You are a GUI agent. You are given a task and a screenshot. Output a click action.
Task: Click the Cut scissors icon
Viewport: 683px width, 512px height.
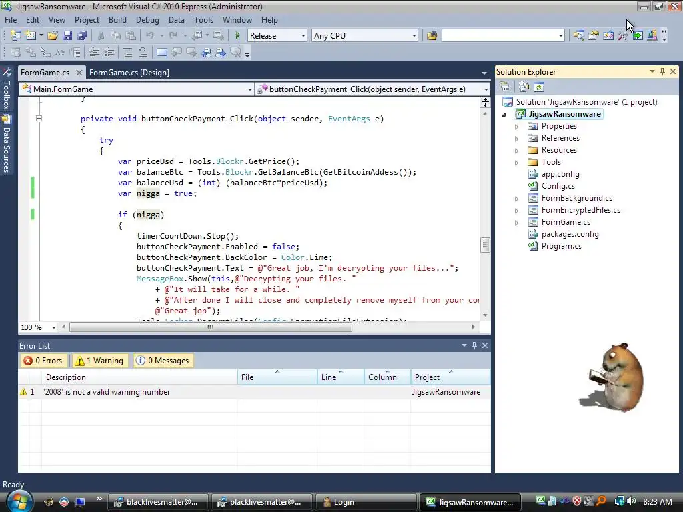[101, 36]
